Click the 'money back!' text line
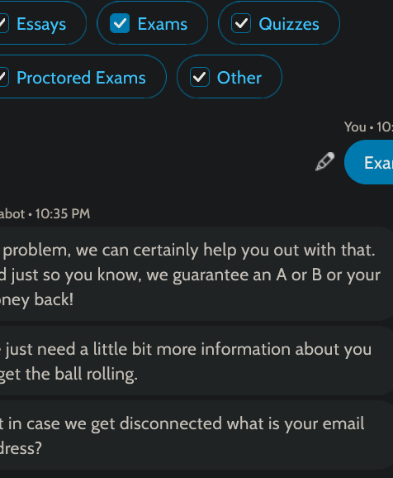 tap(36, 299)
